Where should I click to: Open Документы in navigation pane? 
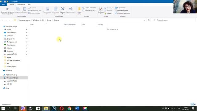click(10, 39)
